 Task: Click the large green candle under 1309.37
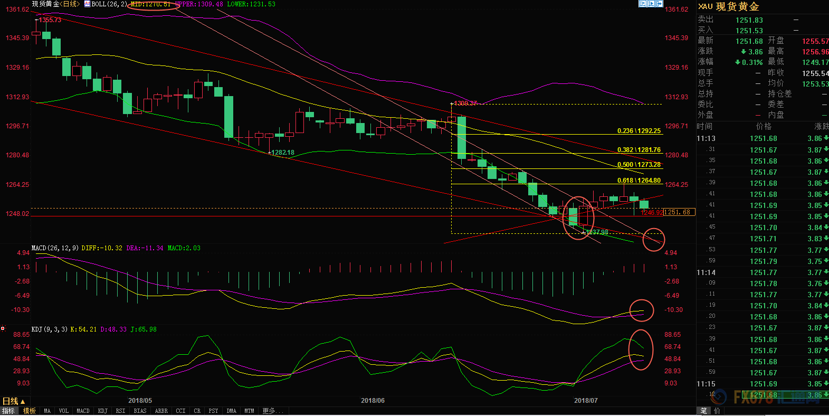tap(462, 138)
